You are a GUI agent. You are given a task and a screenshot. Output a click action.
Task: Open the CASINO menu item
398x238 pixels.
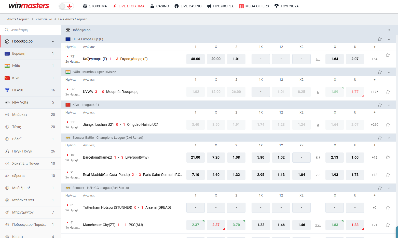tap(160, 6)
